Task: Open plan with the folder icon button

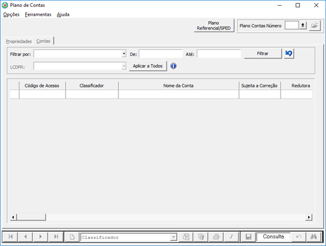Action: click(x=315, y=25)
